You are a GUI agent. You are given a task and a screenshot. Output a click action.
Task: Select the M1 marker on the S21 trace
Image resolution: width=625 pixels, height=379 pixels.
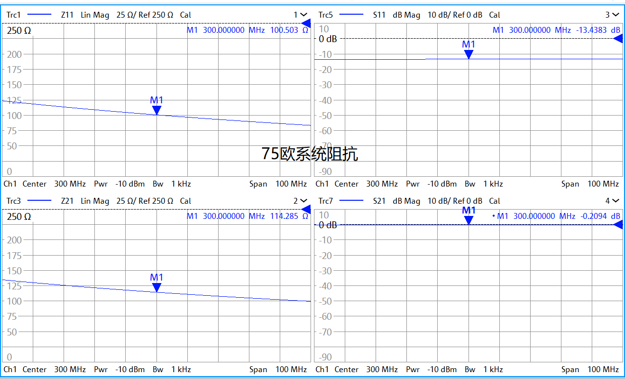pyautogui.click(x=469, y=220)
